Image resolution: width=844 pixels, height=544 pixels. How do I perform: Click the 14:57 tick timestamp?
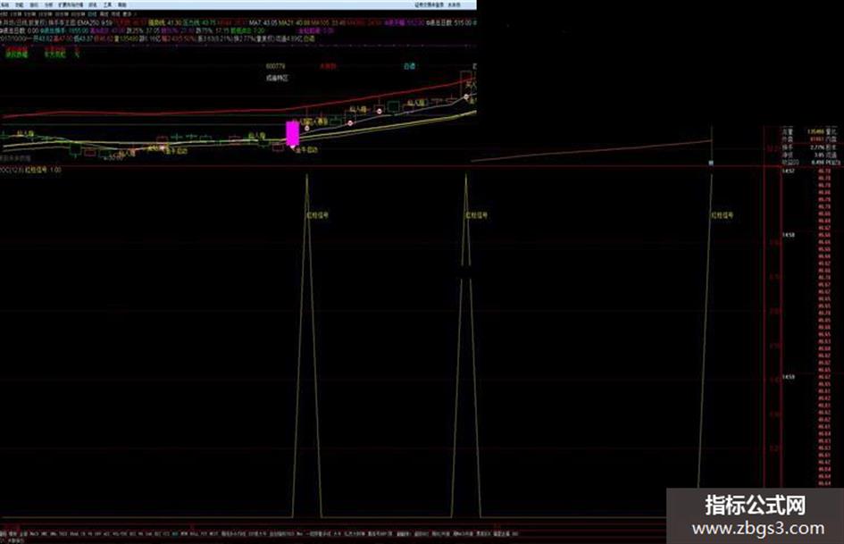(788, 172)
